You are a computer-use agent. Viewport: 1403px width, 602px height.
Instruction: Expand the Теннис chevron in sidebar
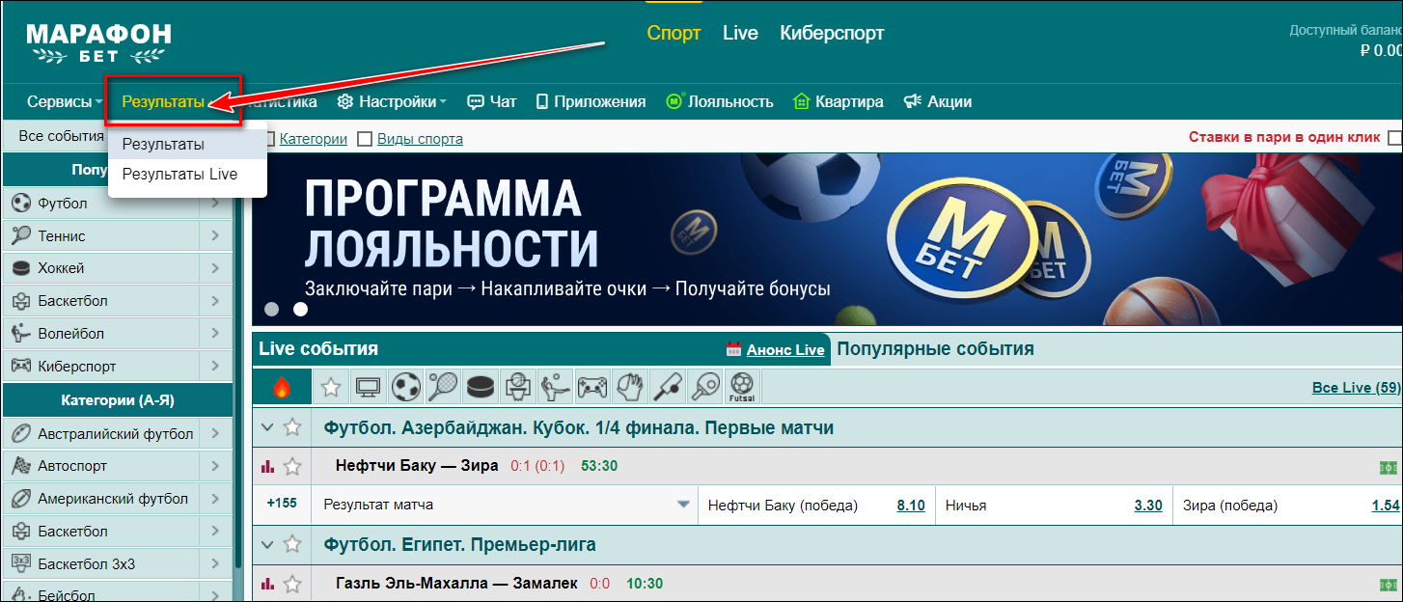point(214,235)
